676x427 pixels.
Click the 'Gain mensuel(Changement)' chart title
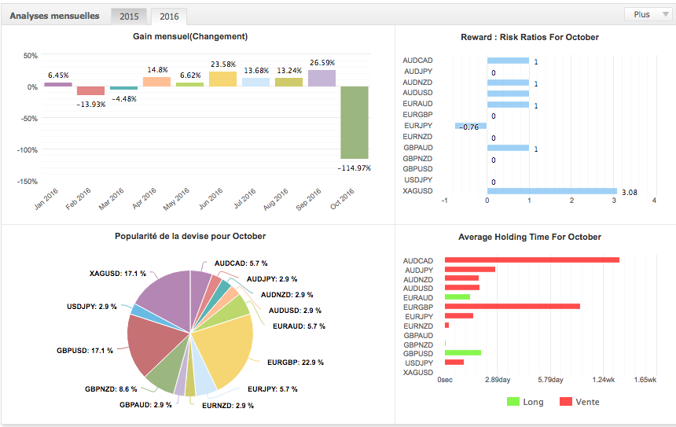click(190, 37)
